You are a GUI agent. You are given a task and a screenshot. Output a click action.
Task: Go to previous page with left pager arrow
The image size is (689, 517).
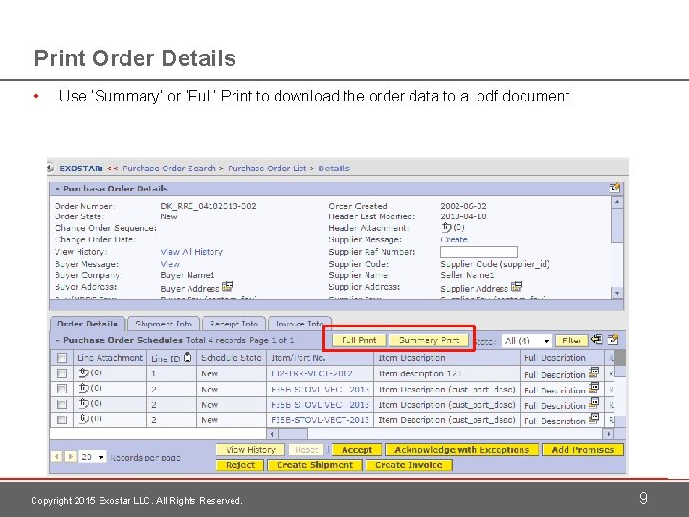[56, 457]
